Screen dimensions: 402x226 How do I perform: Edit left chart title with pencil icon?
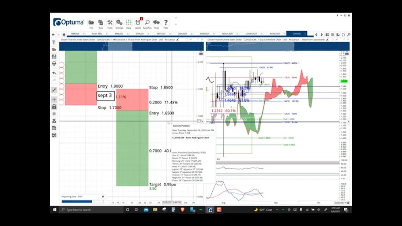tap(177, 40)
